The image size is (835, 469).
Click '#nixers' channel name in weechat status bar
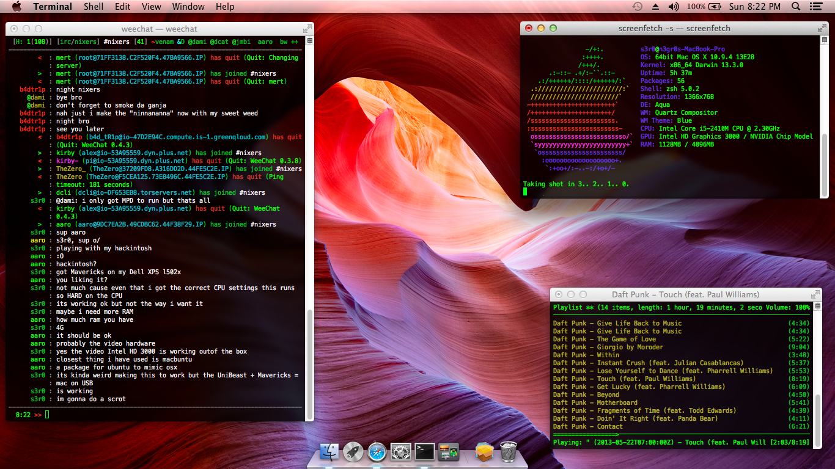pyautogui.click(x=117, y=42)
